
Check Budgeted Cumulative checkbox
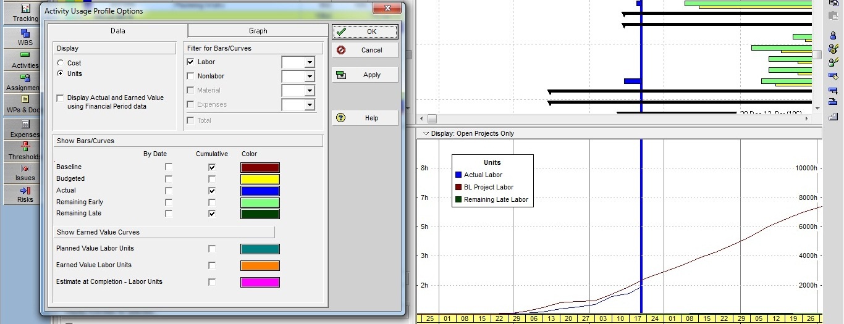(x=212, y=178)
